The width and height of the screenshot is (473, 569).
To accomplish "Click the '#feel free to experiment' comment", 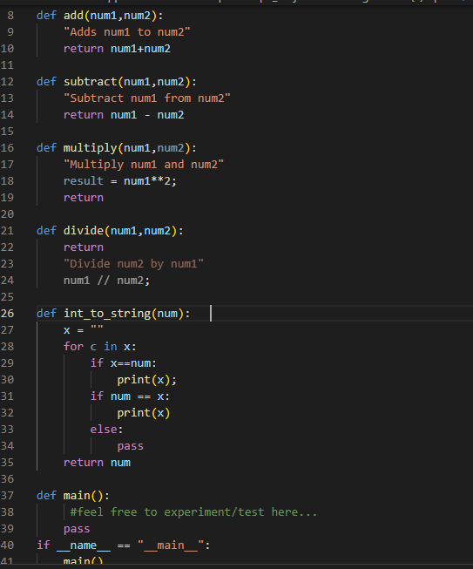I will pyautogui.click(x=193, y=512).
